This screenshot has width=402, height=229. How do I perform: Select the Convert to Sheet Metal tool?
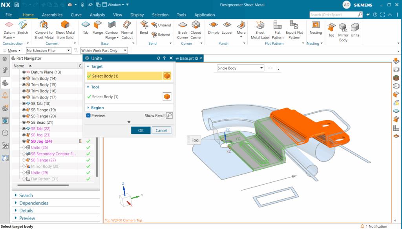(x=44, y=29)
